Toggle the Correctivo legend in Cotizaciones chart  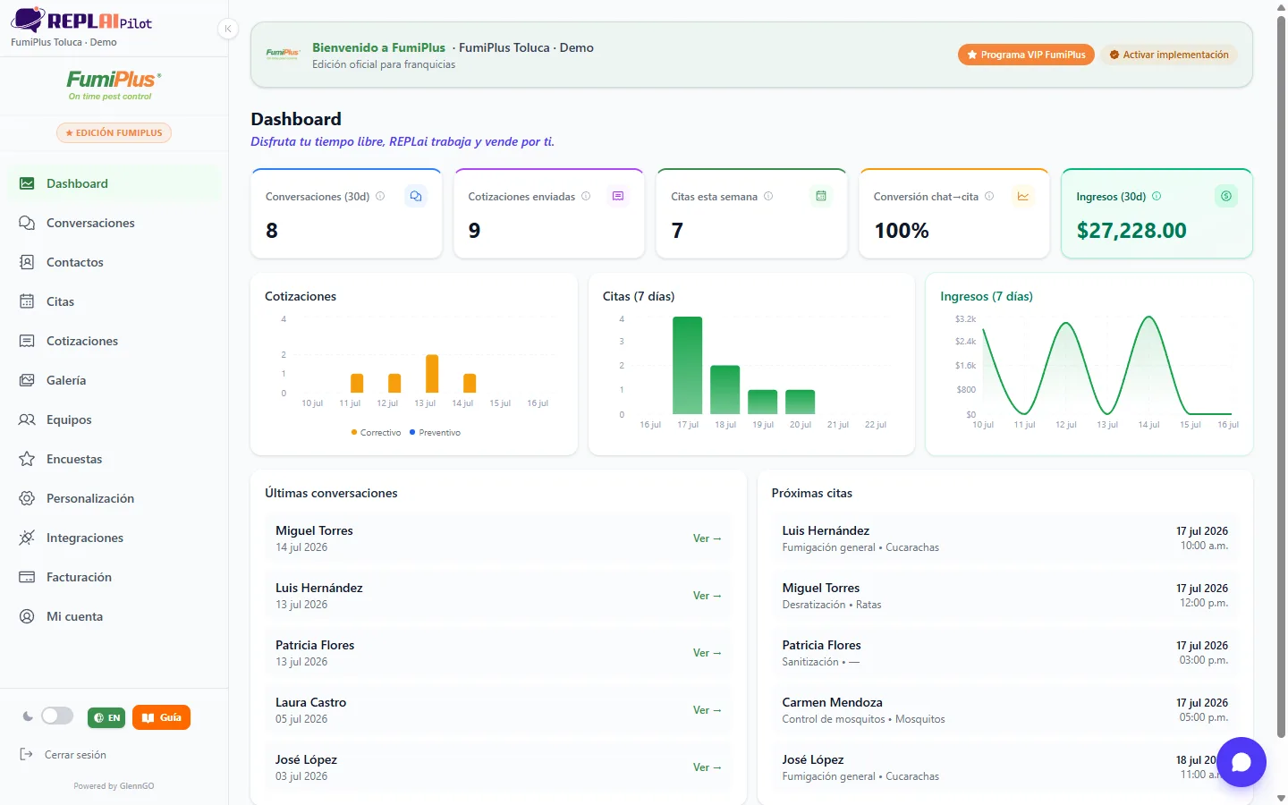(377, 432)
